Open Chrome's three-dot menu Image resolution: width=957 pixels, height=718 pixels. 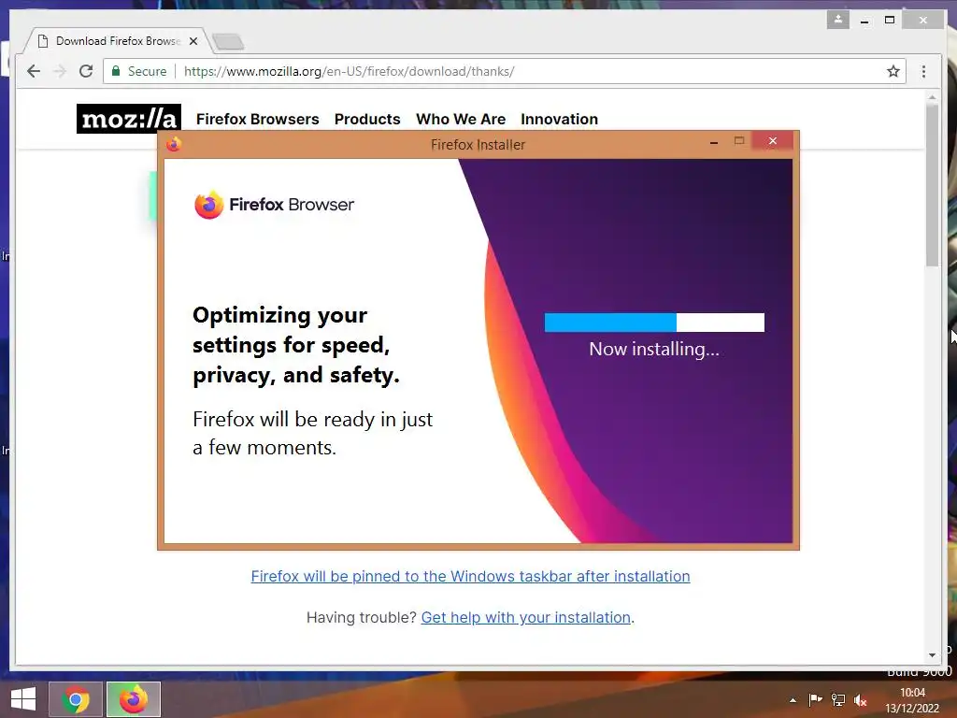pyautogui.click(x=923, y=71)
